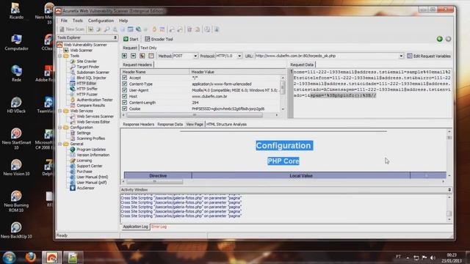The width and height of the screenshot is (470, 264).
Task: Select Web Scanner in Tools Explorer
Action: (81, 51)
